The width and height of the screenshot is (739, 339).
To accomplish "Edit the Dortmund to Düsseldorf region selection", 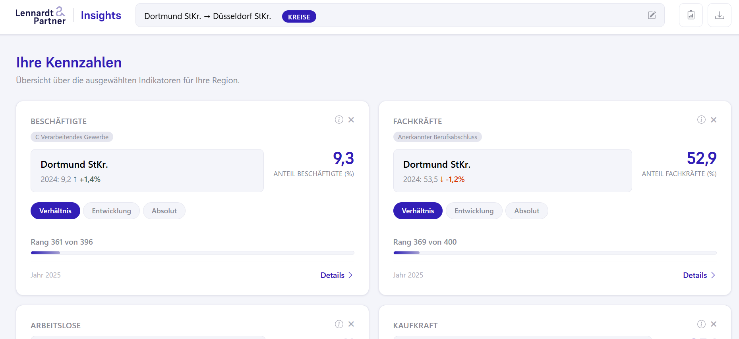I will pyautogui.click(x=652, y=15).
